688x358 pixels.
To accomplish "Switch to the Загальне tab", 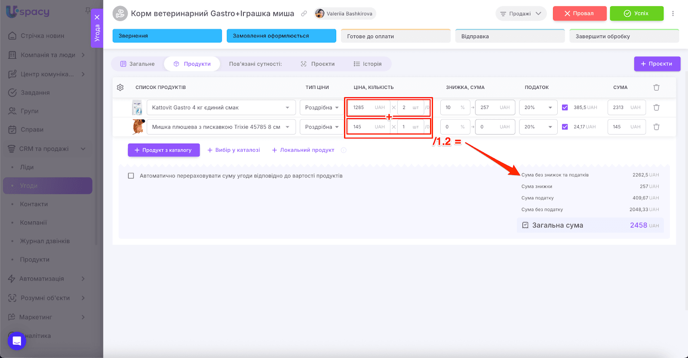I will 138,64.
